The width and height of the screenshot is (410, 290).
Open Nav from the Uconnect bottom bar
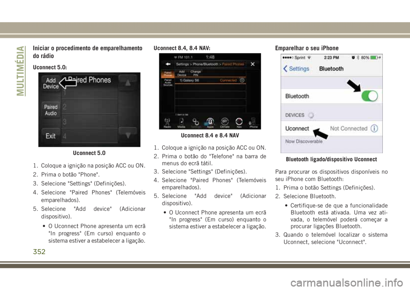pyautogui.click(x=239, y=123)
